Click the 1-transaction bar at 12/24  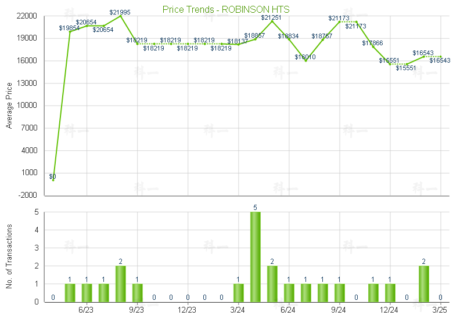(x=390, y=293)
